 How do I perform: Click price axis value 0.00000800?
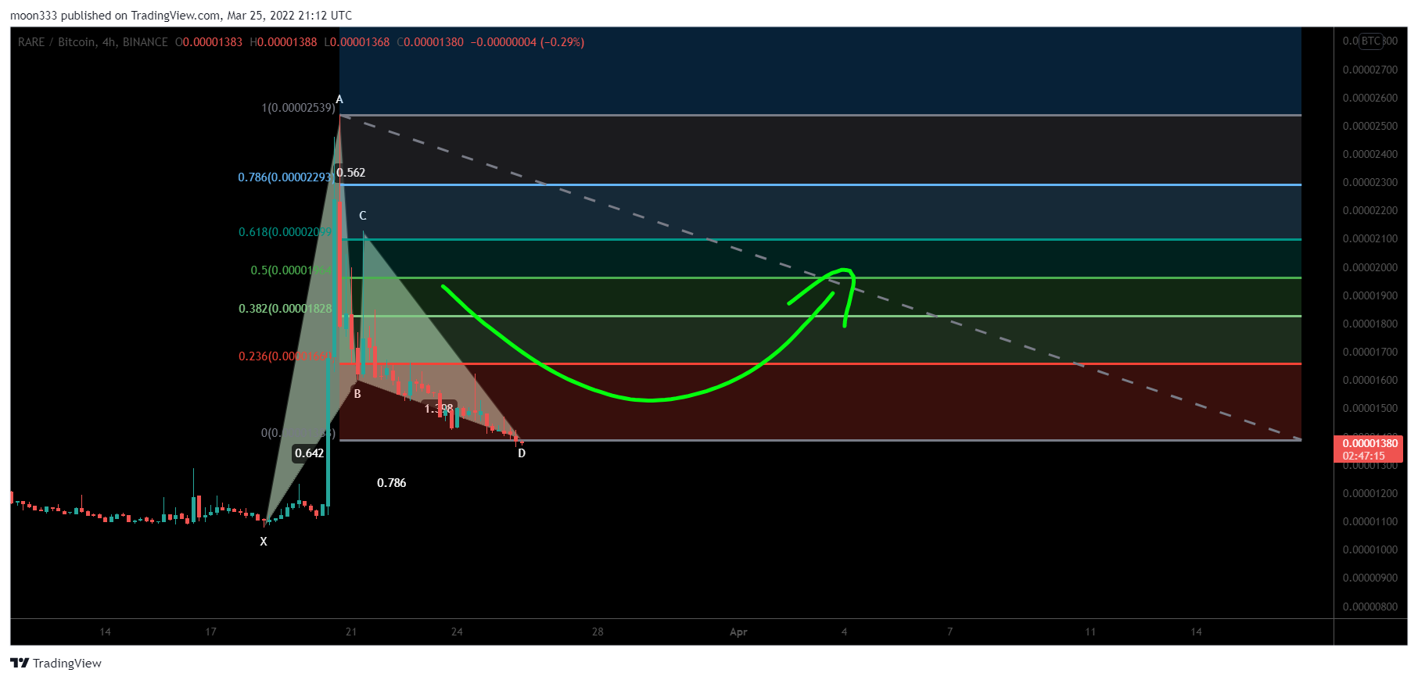click(1370, 607)
